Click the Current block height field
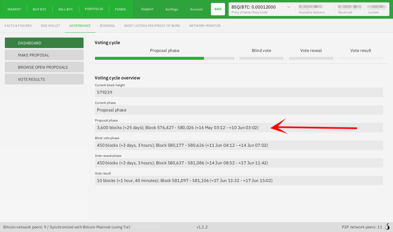Image resolution: width=393 pixels, height=232 pixels. click(x=239, y=92)
